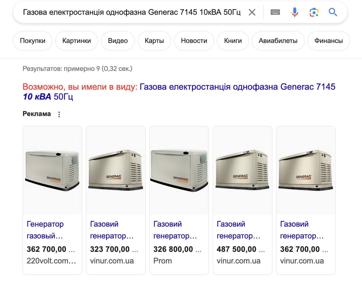Open the Финансы tab

coord(328,41)
